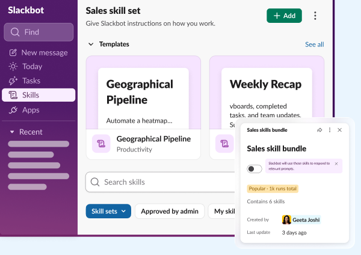Click the scroll icon beside Skills
Viewport: 361px width, 255px height.
(x=13, y=95)
